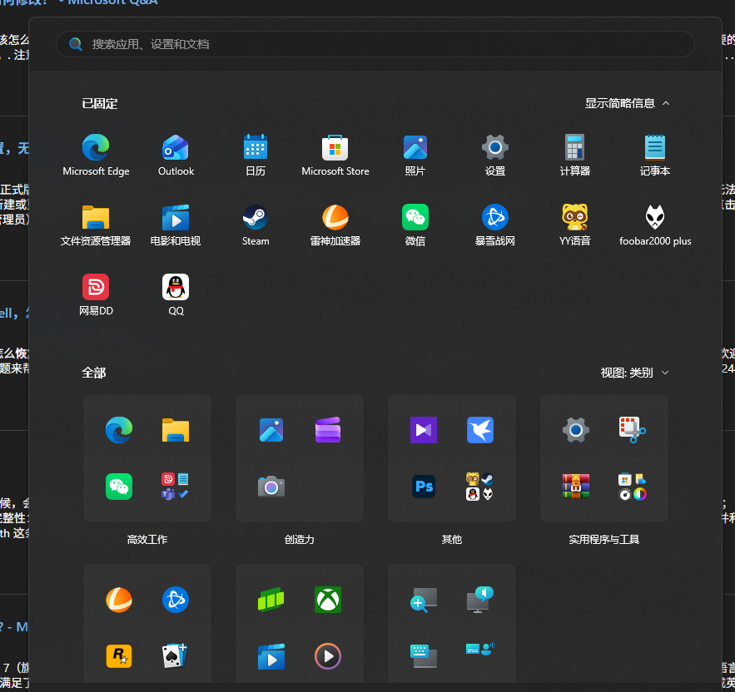735x692 pixels.
Task: Open Battle.net in the games category
Action: 176,600
